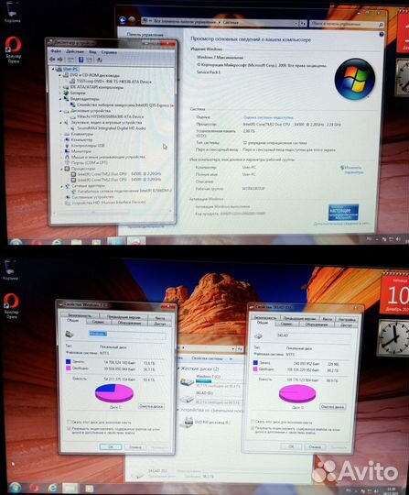Click blue help icon in Device Manager toolbar
Image resolution: width=409 pixels, height=495 pixels.
point(81,60)
